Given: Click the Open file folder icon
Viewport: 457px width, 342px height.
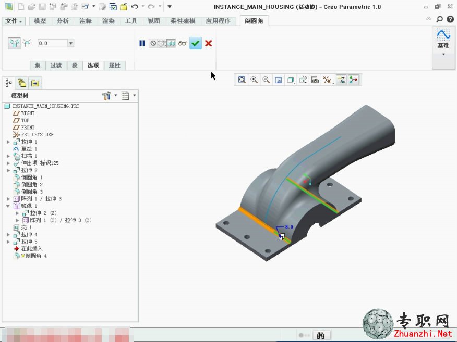Looking at the screenshot, I should click(31, 6).
